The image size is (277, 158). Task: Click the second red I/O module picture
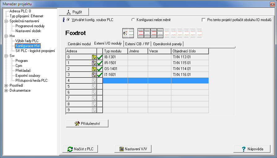(x=147, y=33)
